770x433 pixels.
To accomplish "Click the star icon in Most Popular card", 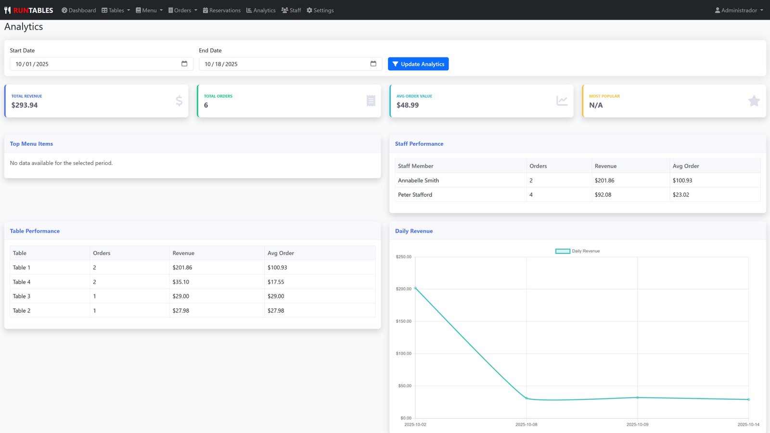I will click(754, 101).
